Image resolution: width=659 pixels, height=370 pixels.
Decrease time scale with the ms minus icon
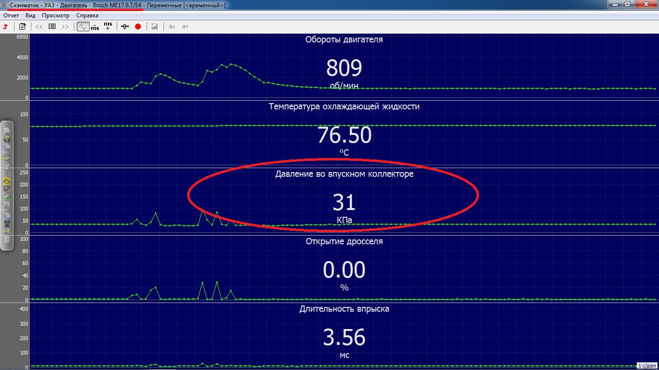95,26
